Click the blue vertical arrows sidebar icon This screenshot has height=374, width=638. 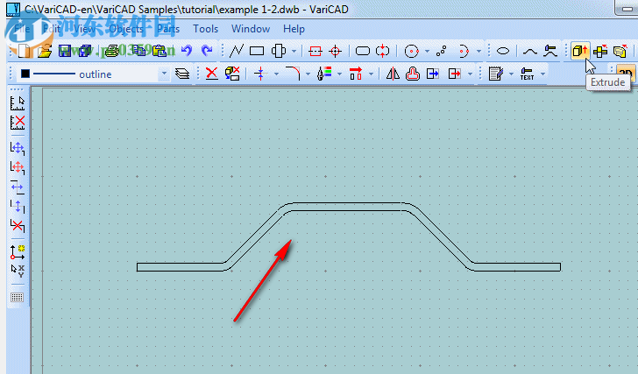[x=18, y=206]
